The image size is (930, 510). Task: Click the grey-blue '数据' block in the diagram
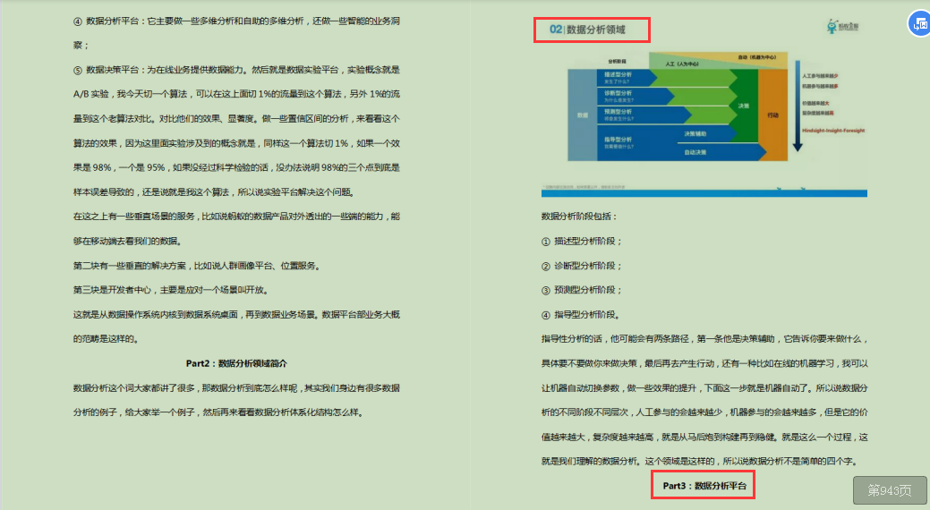click(583, 115)
